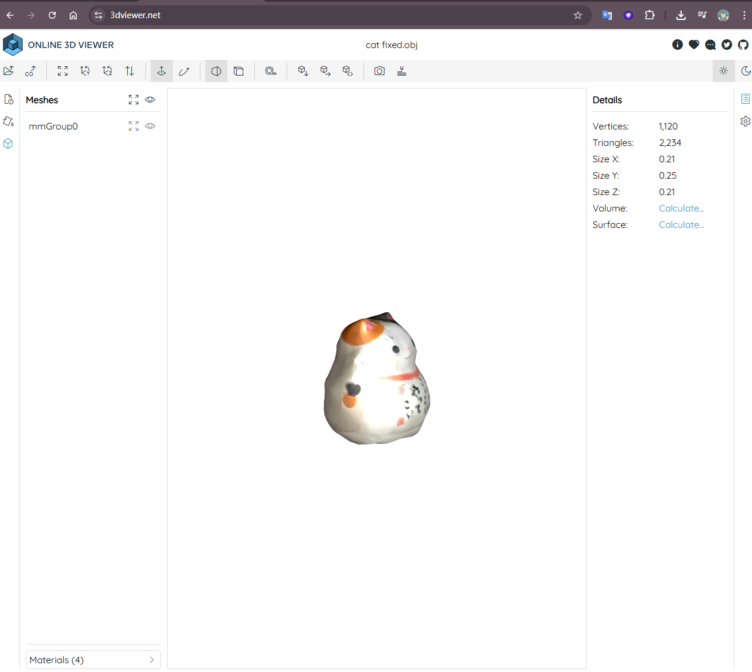Image resolution: width=752 pixels, height=672 pixels.
Task: Open Chrome's three-dot menu
Action: pyautogui.click(x=744, y=15)
